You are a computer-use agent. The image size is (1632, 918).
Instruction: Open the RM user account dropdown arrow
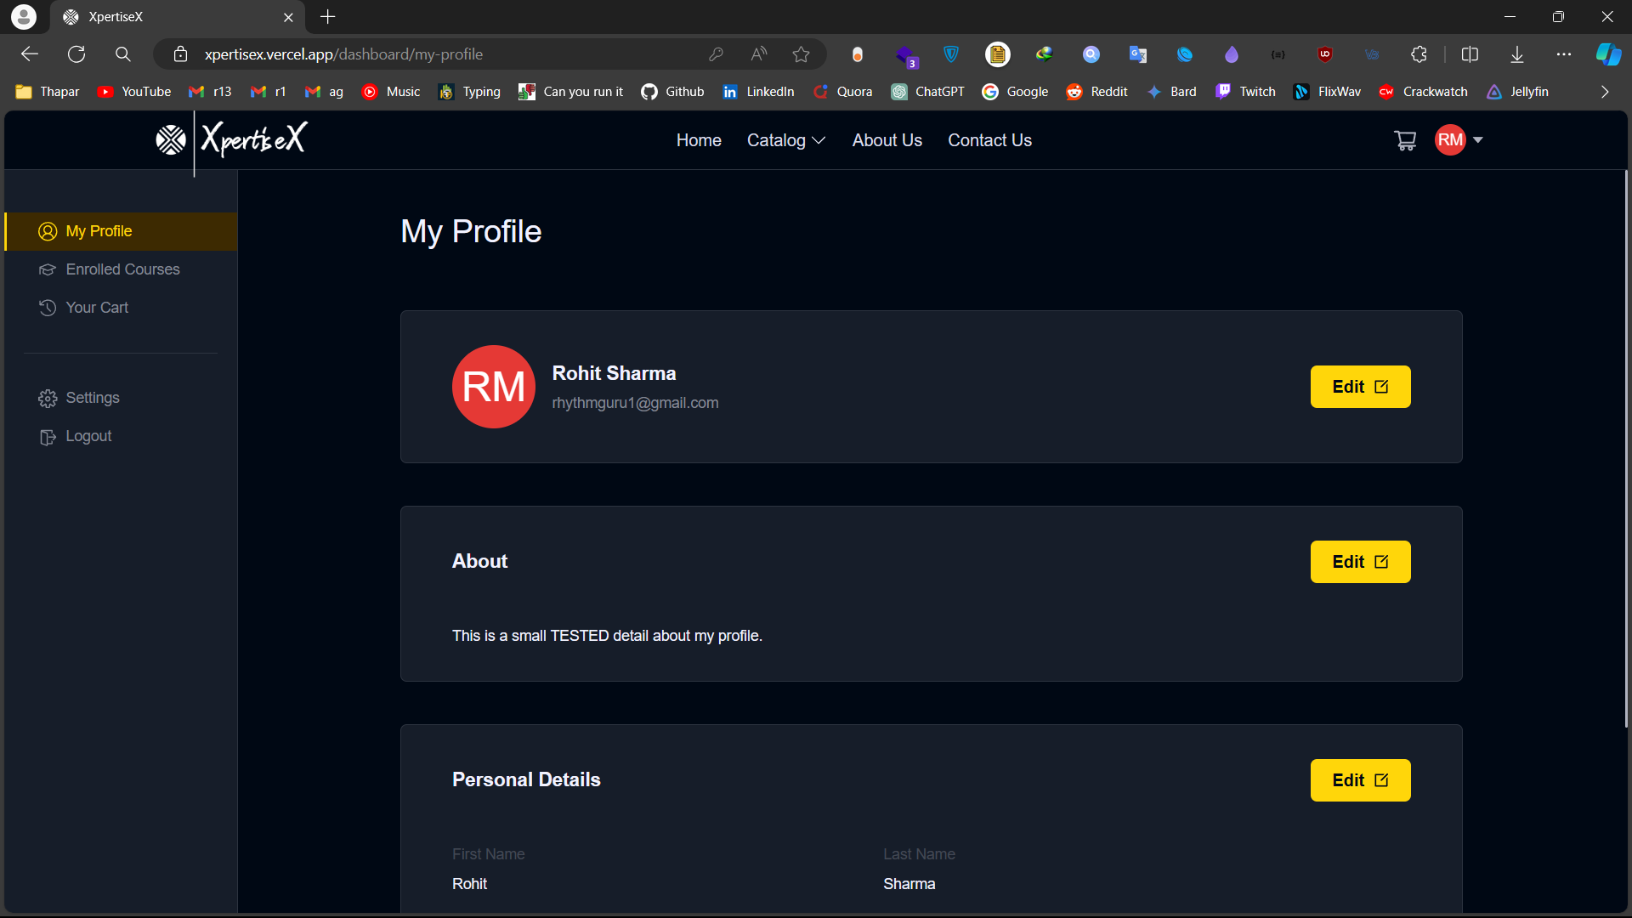point(1478,140)
